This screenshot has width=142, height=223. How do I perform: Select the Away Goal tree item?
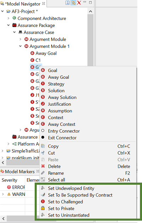tap(46, 53)
